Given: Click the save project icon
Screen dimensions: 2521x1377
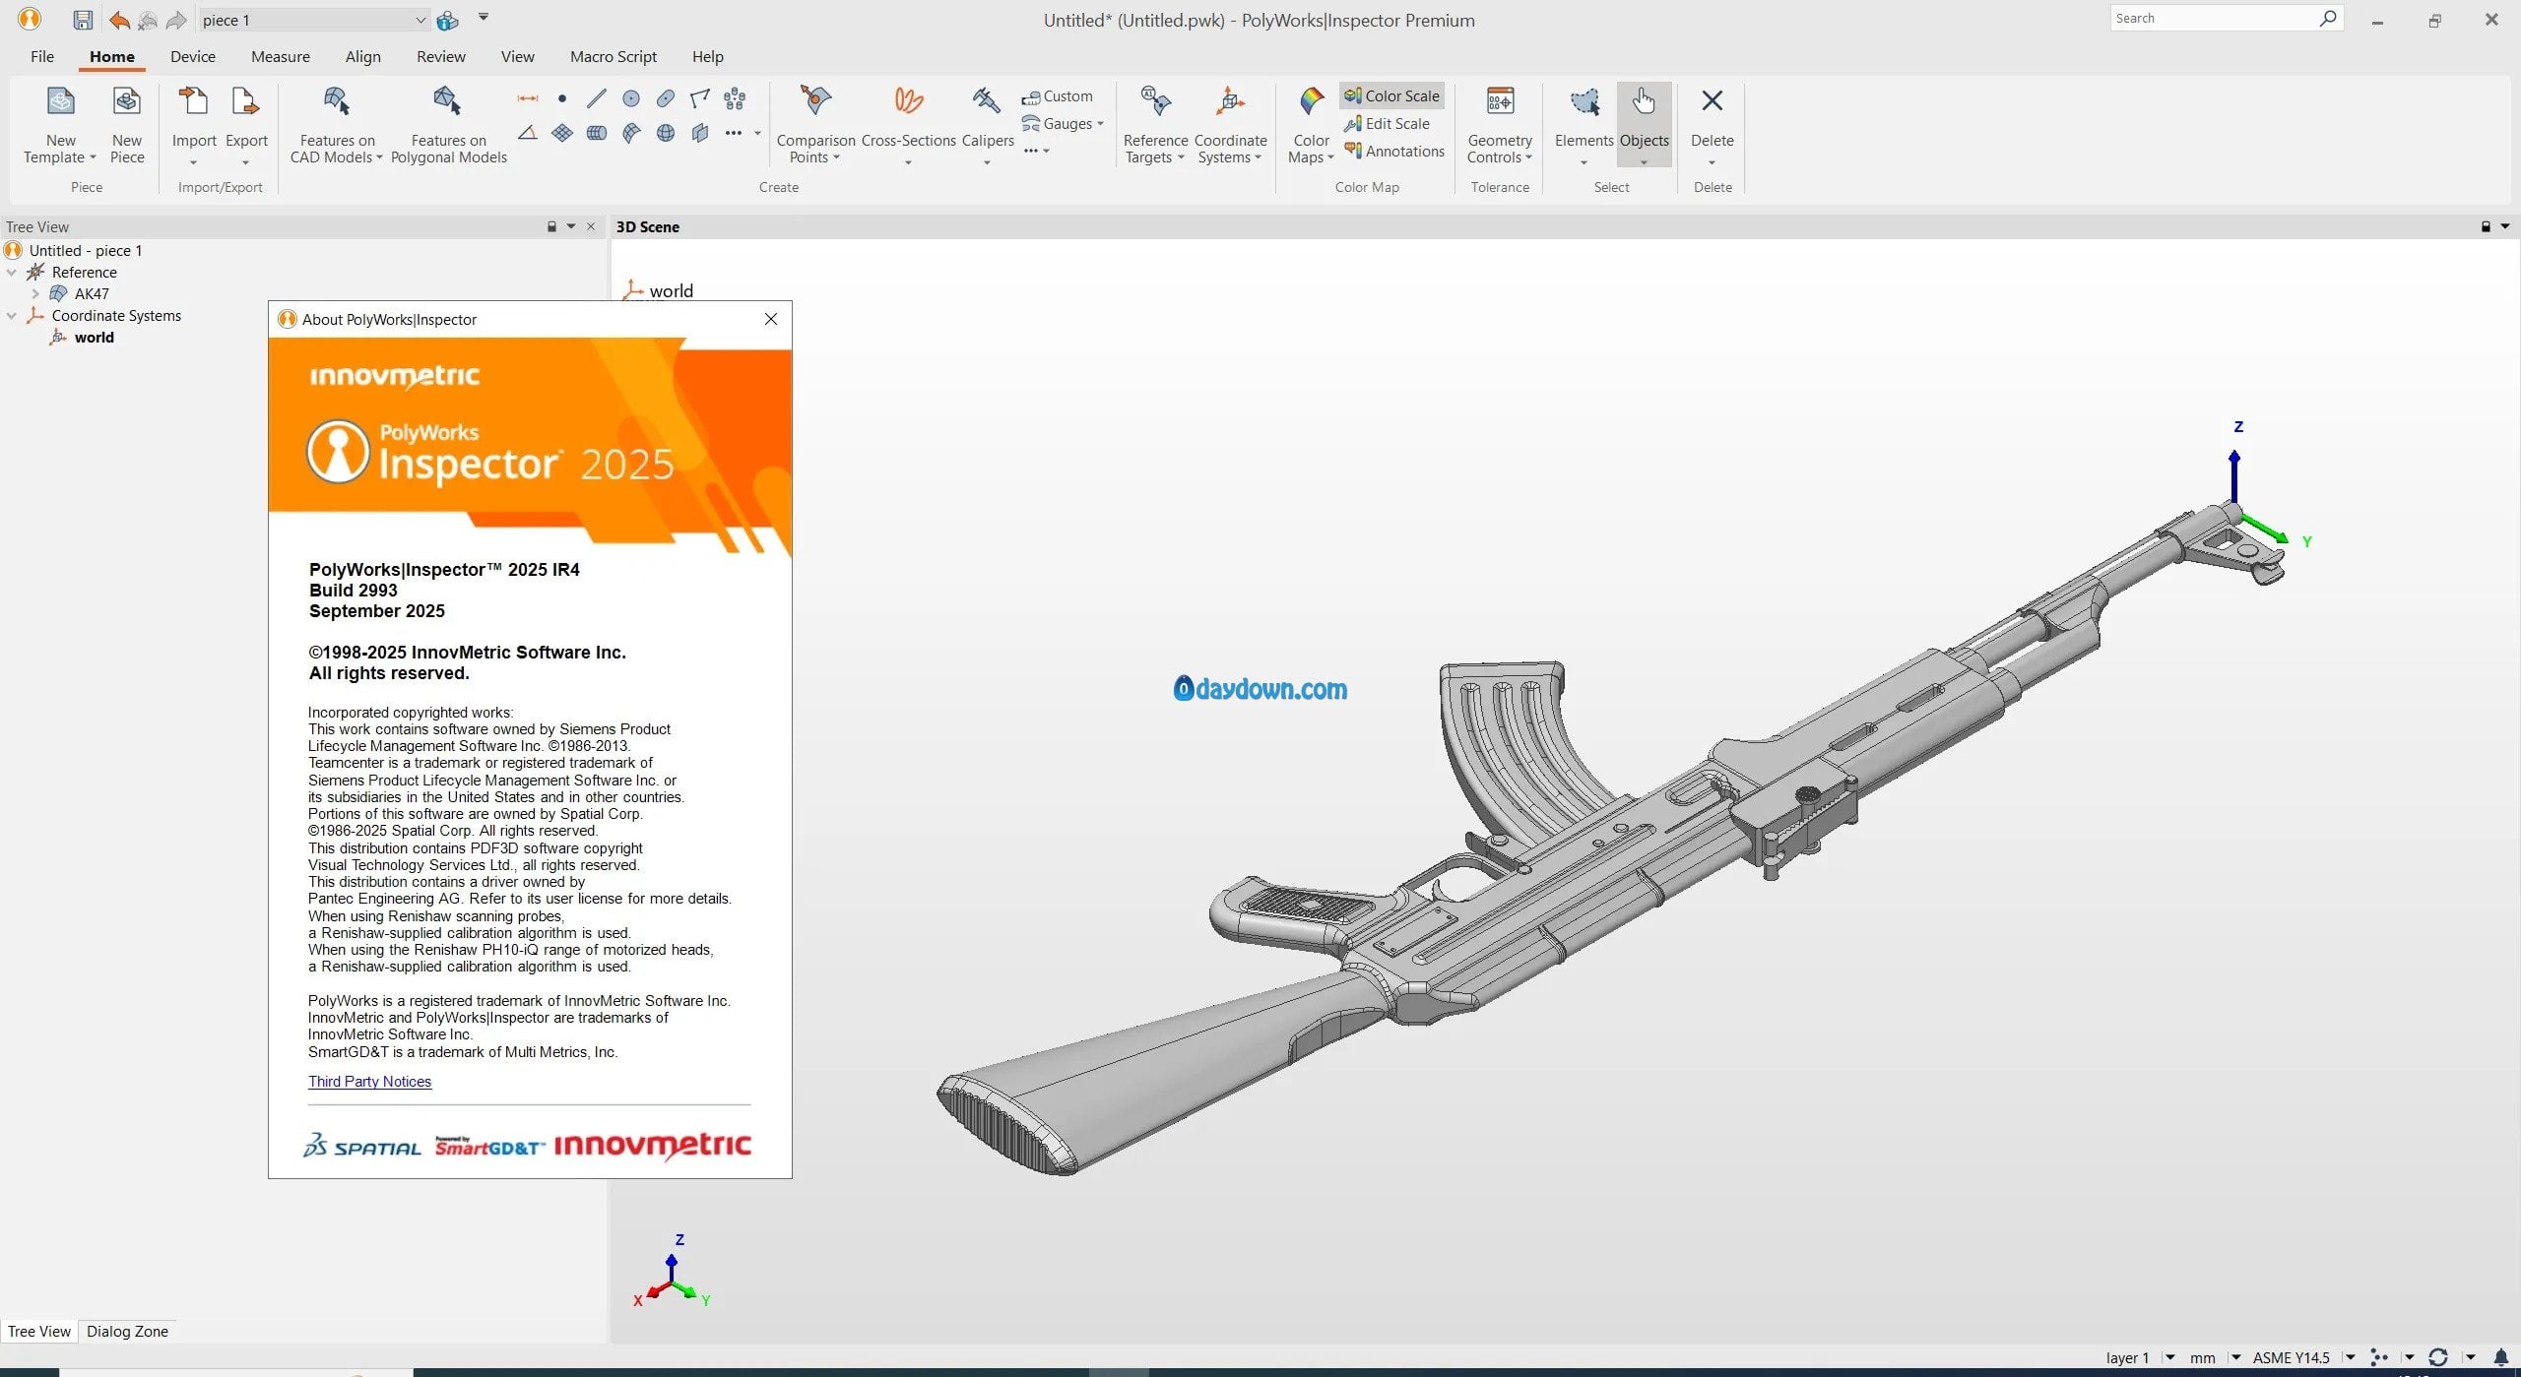Looking at the screenshot, I should click(x=83, y=20).
